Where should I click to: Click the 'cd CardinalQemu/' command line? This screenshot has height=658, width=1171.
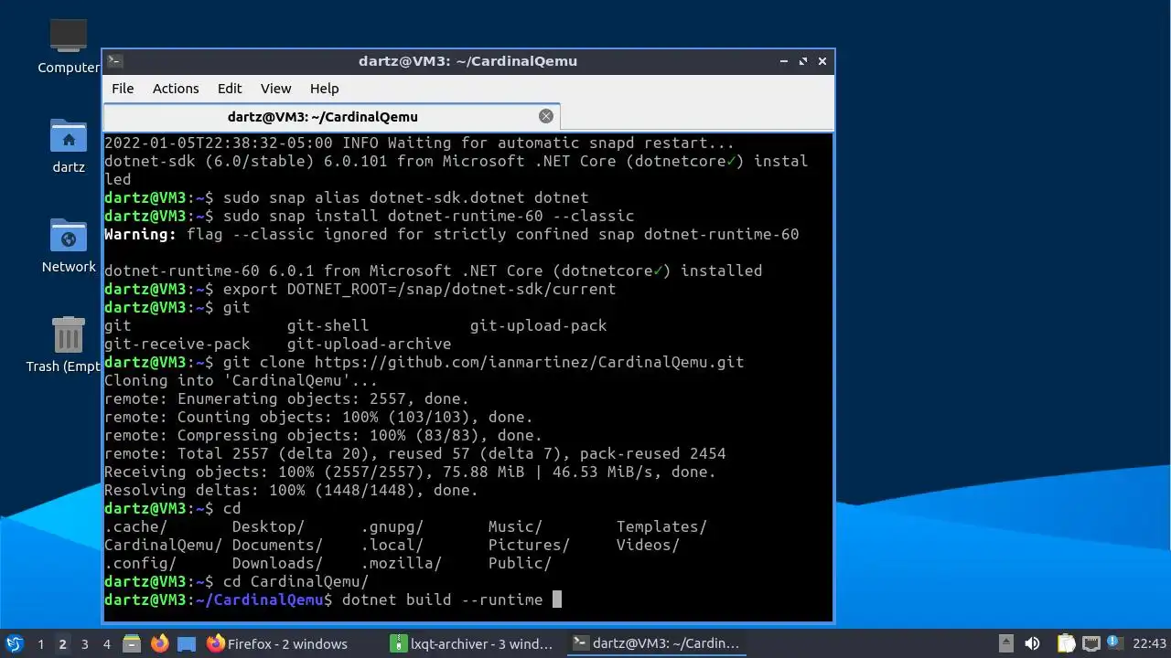tap(295, 581)
